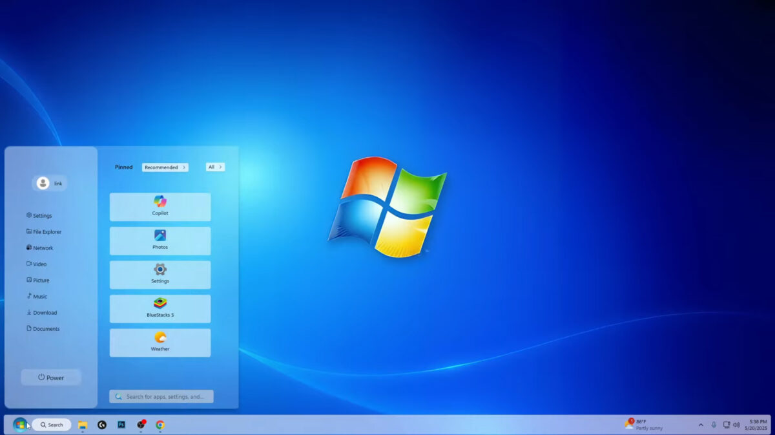Screen dimensions: 775x435
Task: Expand the All apps list
Action: pyautogui.click(x=215, y=167)
